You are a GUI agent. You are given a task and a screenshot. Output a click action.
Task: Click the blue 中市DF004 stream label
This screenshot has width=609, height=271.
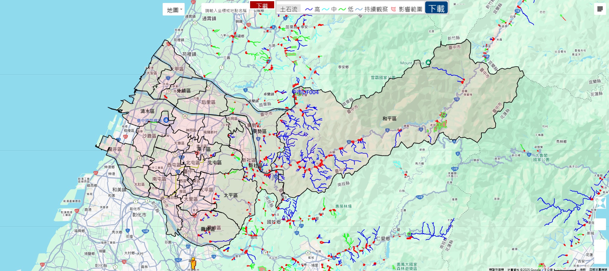pyautogui.click(x=305, y=92)
